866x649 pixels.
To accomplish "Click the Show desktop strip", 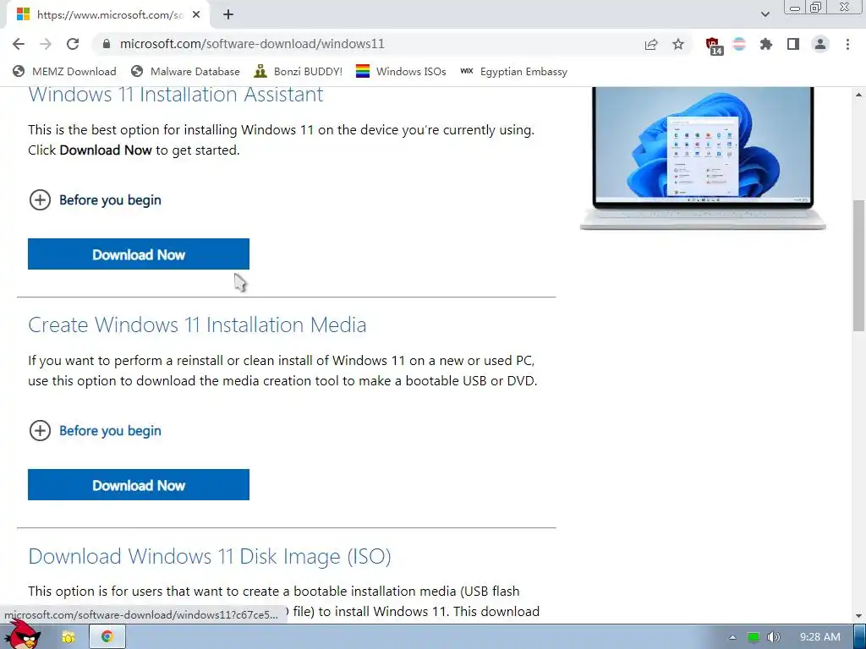I will 859,637.
